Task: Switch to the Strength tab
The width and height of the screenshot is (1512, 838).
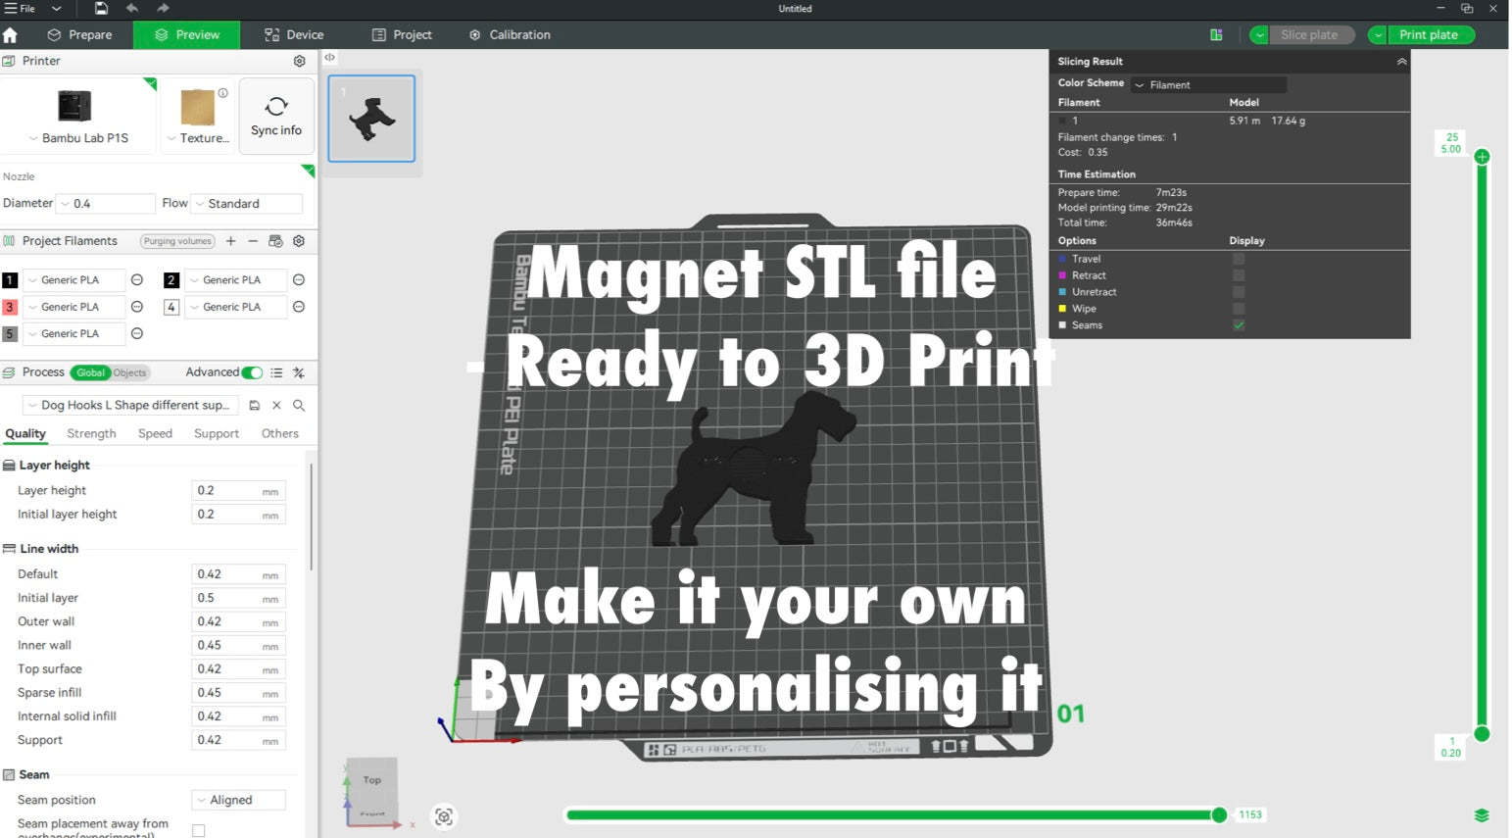Action: (x=91, y=433)
